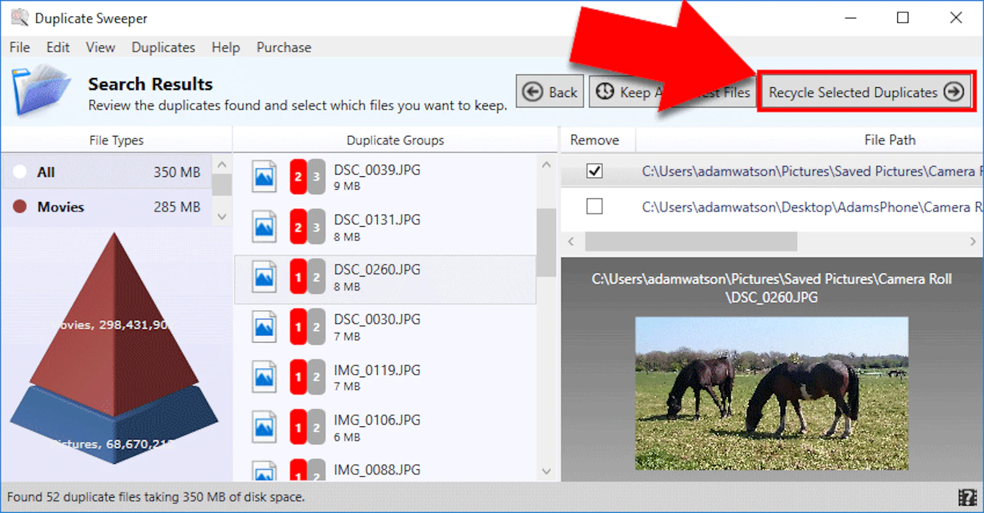Click the Back button
The width and height of the screenshot is (984, 513).
click(550, 92)
